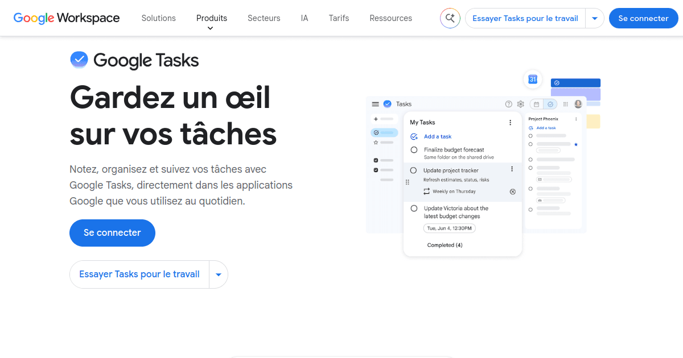683x358 pixels.
Task: Toggle the first sidebar list checkbox
Action: [376, 160]
